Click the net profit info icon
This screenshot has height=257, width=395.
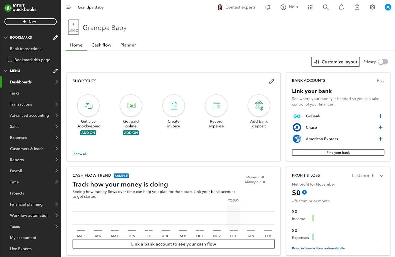click(304, 192)
